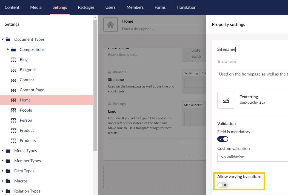Click the Macros folder icon

8,181
